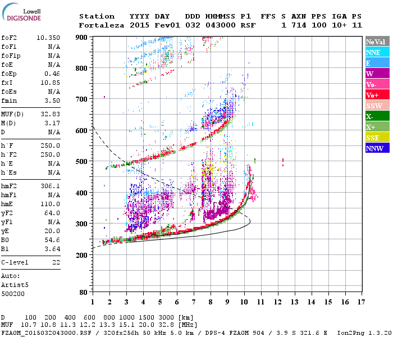Click the hmF2 value 306.1
Image resolution: width=393 pixels, height=337 pixels.
(50, 186)
